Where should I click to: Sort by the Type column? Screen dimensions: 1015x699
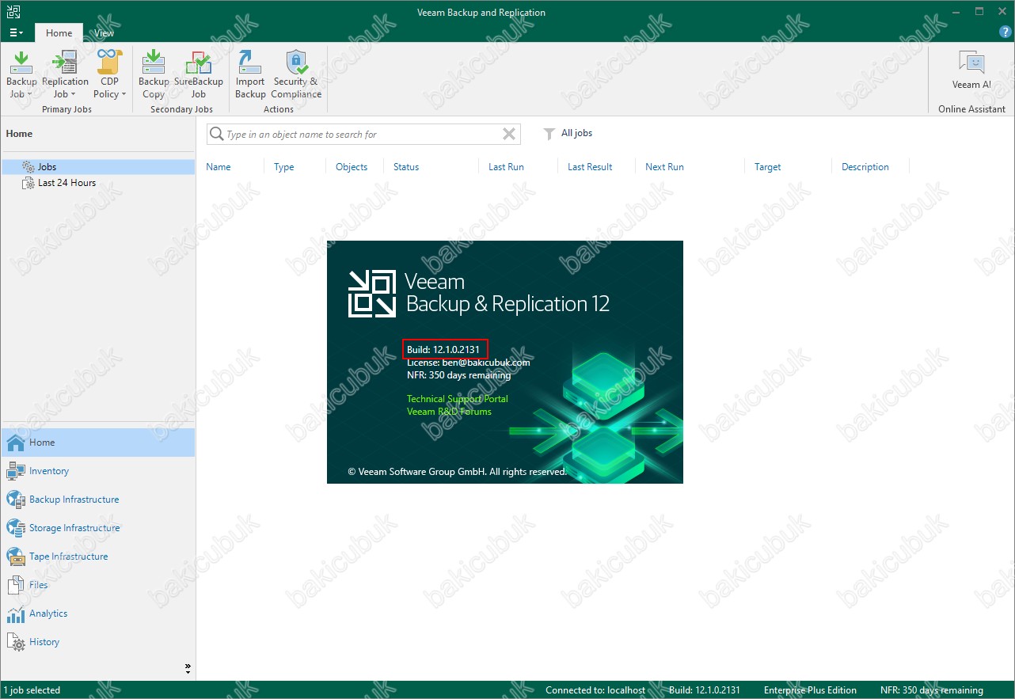pyautogui.click(x=283, y=167)
